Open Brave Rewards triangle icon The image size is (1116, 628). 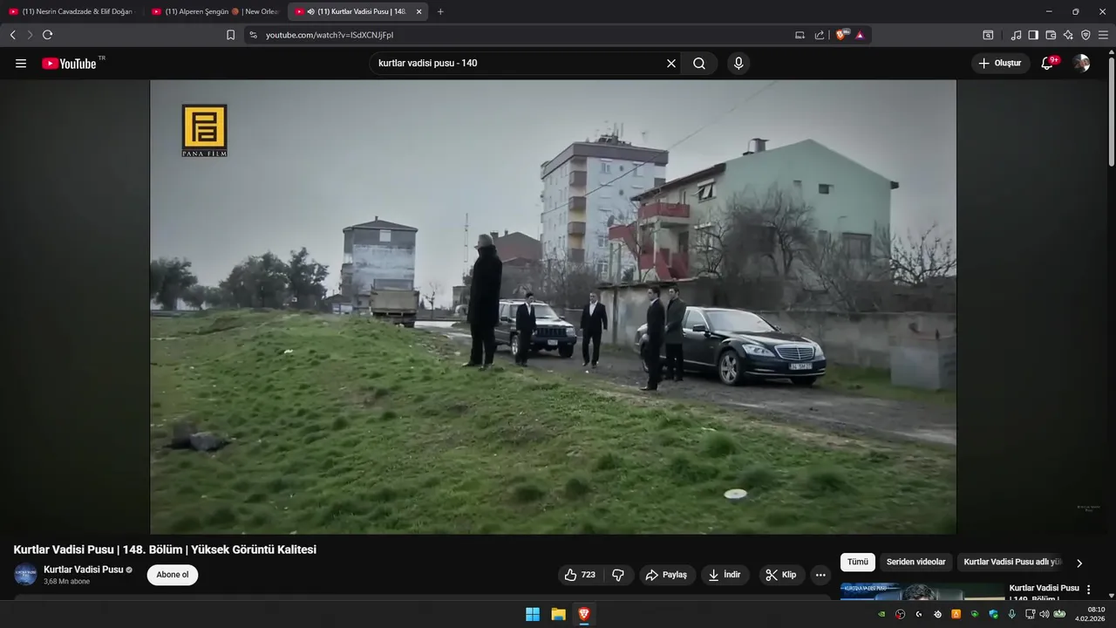(860, 35)
